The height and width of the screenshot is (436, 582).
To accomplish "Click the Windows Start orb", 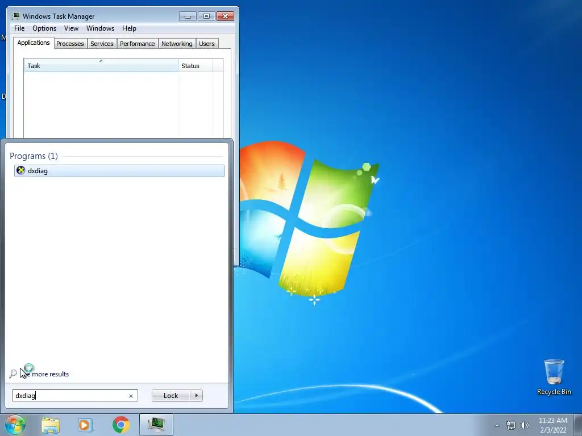I will click(15, 425).
